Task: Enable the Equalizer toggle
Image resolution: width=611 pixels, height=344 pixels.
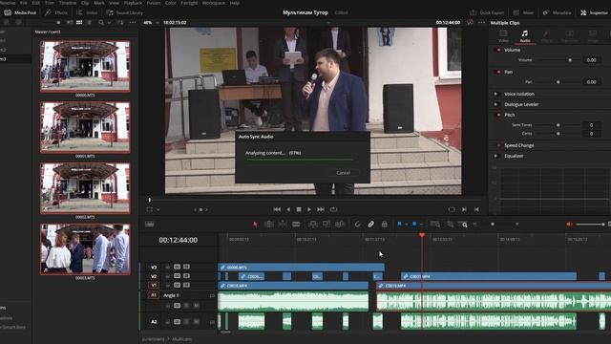Action: (x=496, y=156)
